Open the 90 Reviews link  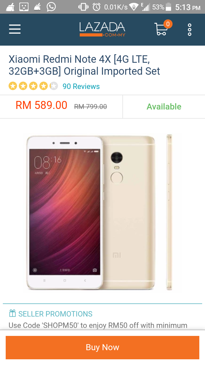81,86
